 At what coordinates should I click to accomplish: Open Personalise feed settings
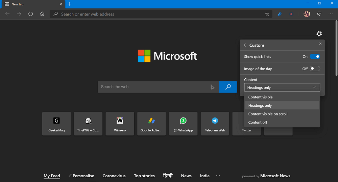pos(81,176)
